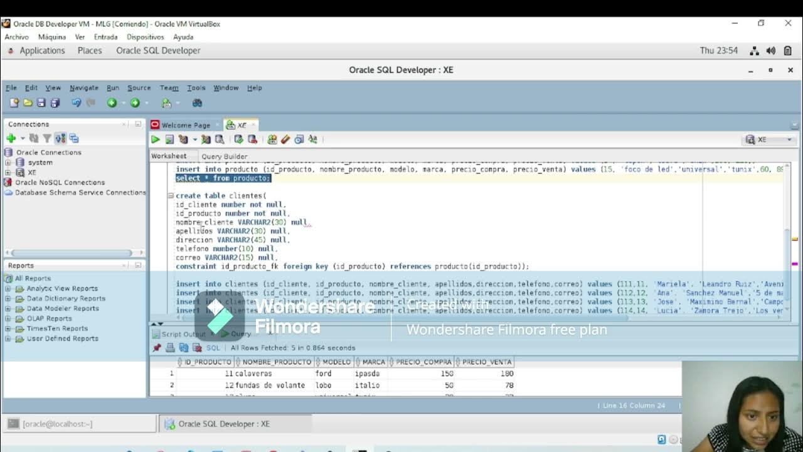Screen dimensions: 803x452
Task: Select the Worksheet tab
Action: pyautogui.click(x=169, y=156)
